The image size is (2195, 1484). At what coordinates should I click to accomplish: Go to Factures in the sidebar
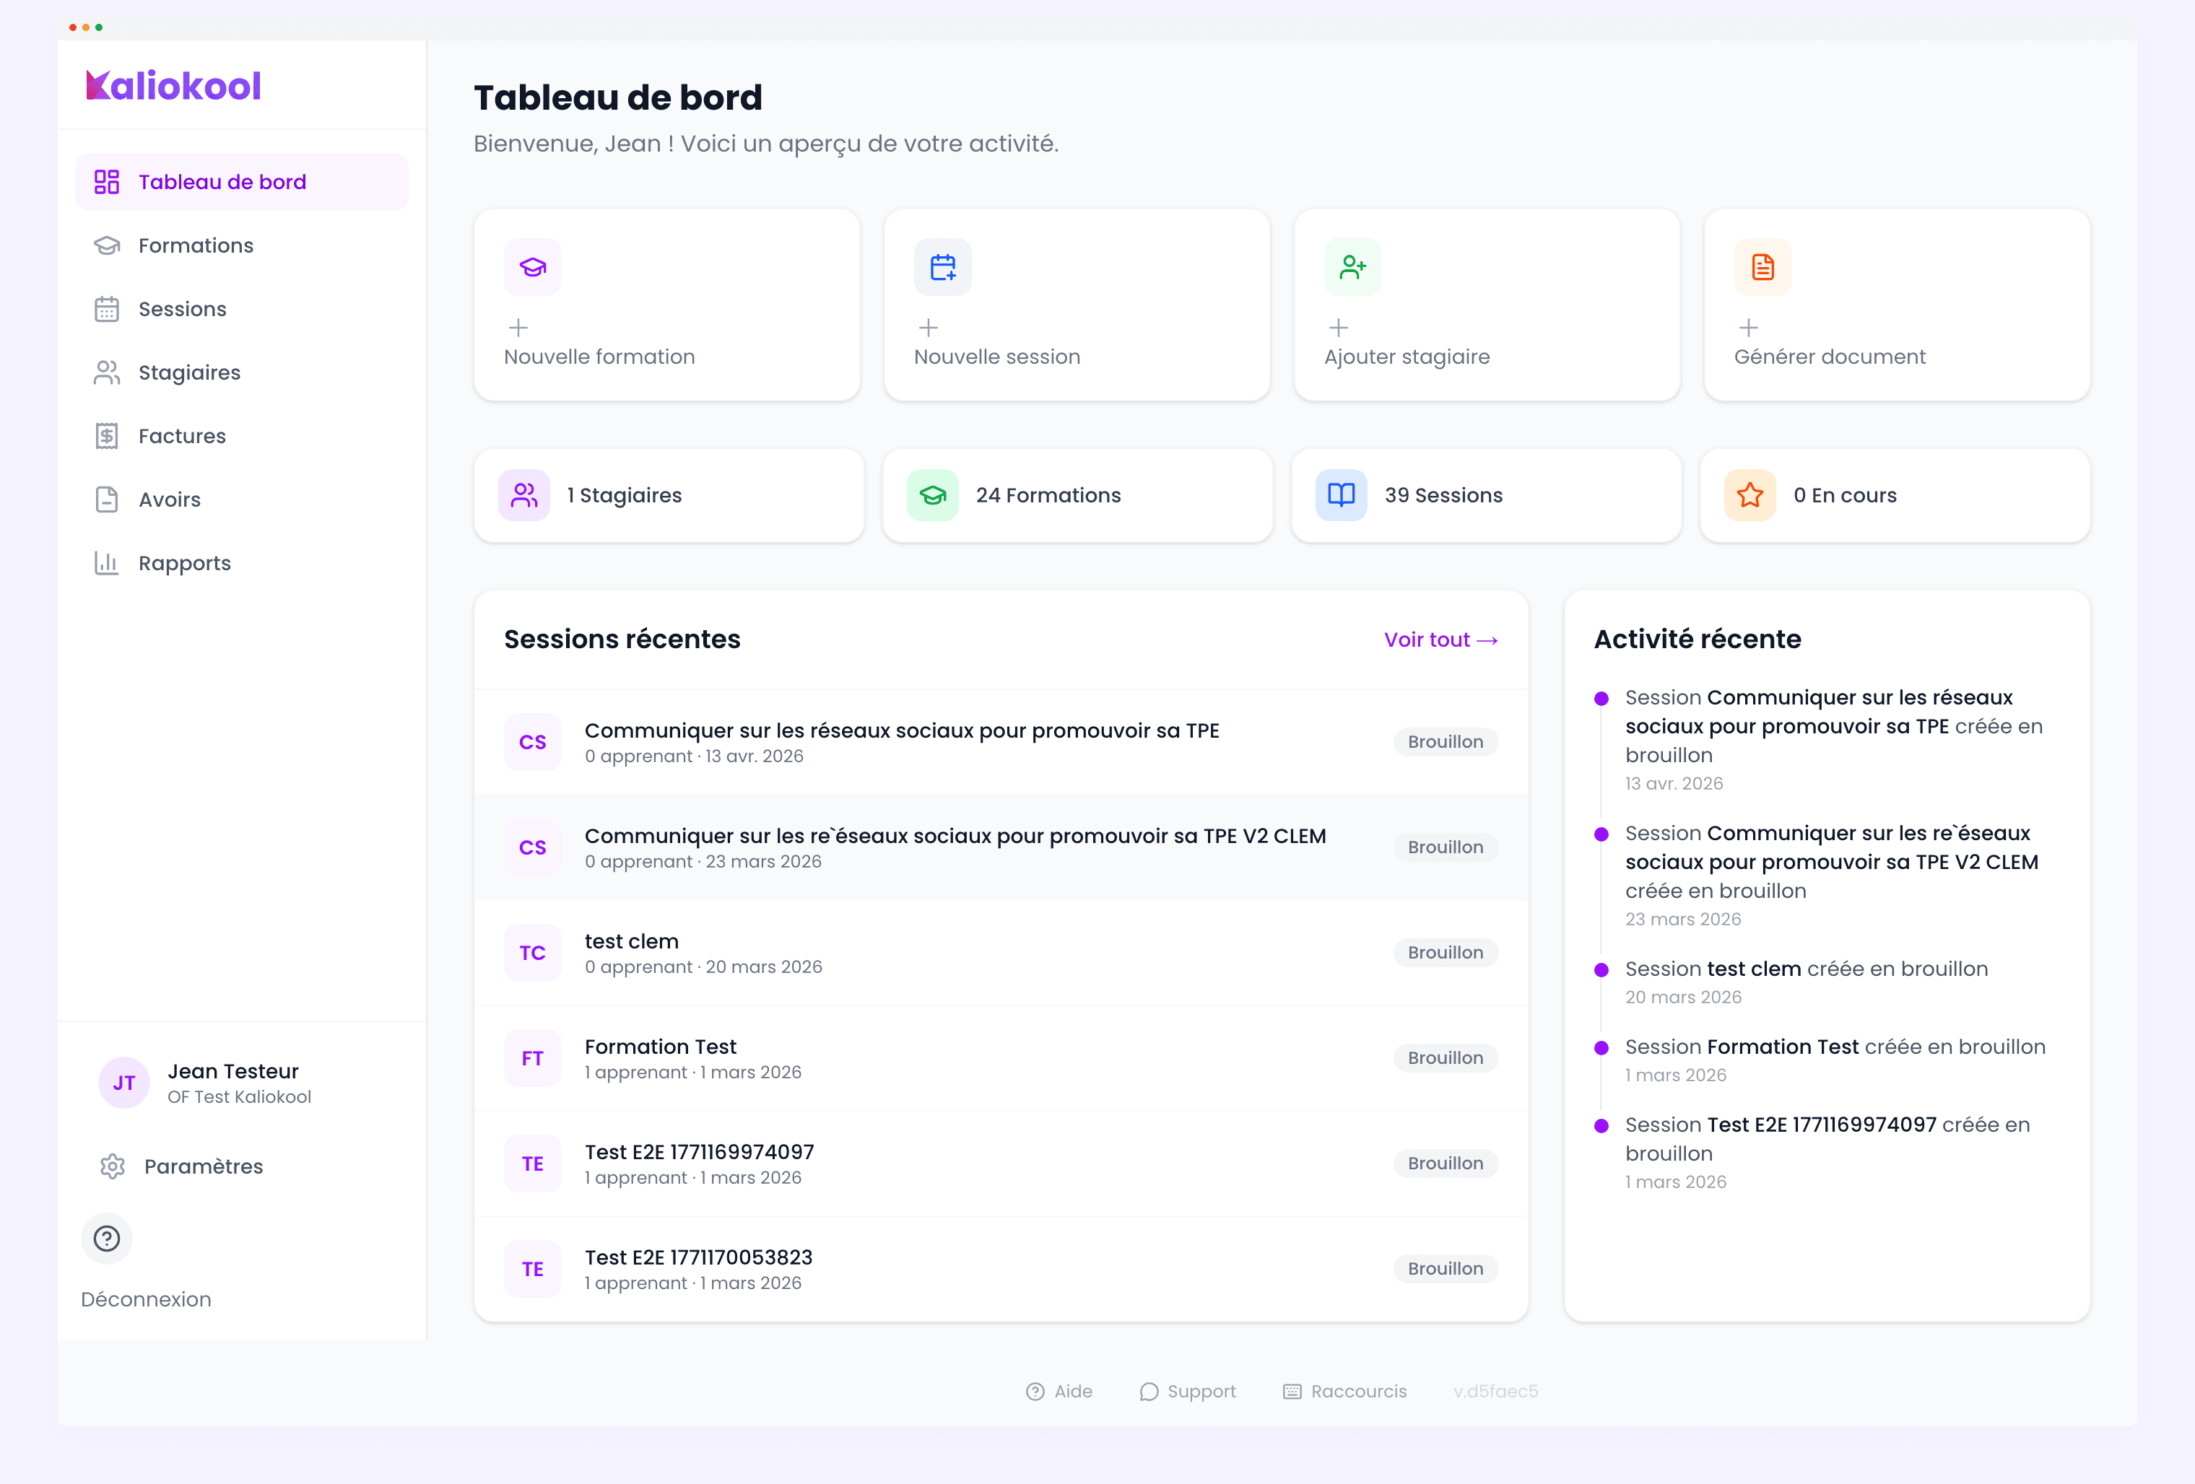pyautogui.click(x=181, y=436)
